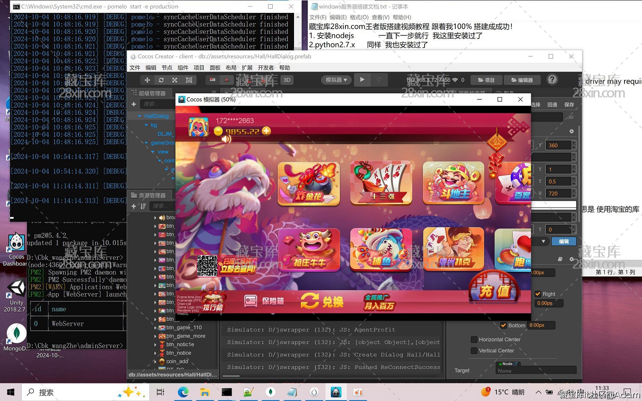Select the Scale tool in the toolbar
The height and width of the screenshot is (401, 642).
175,80
